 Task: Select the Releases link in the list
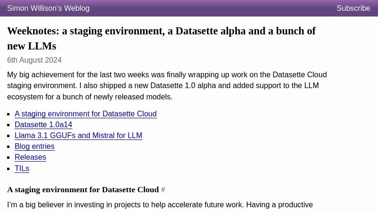tap(30, 157)
